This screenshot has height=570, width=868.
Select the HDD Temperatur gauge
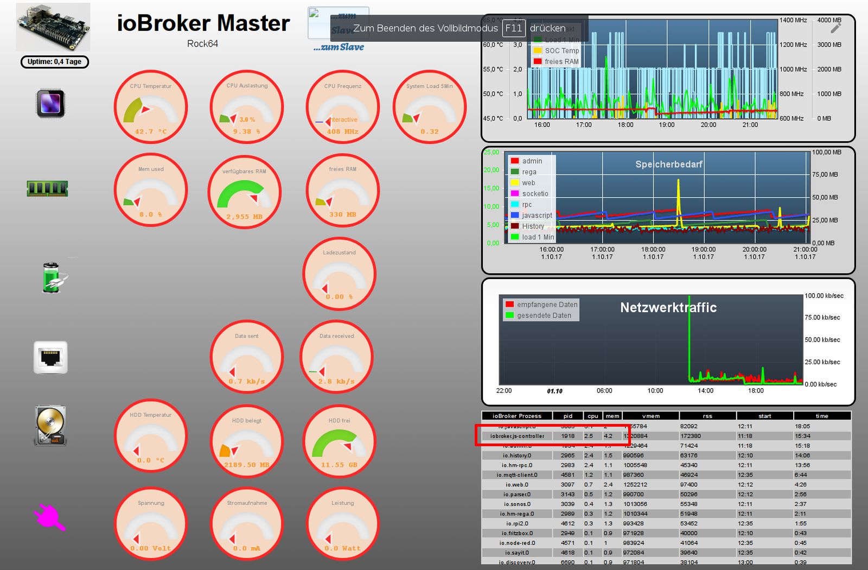point(150,435)
